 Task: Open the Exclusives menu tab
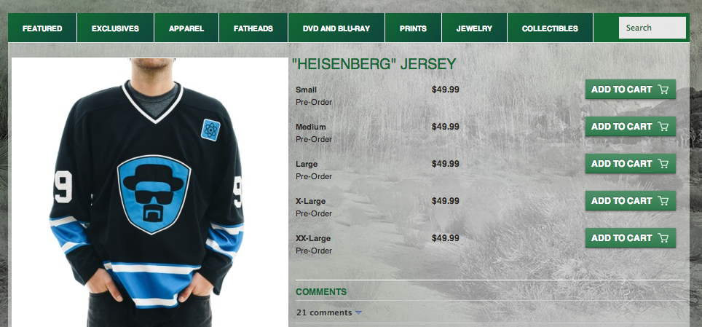(x=116, y=28)
